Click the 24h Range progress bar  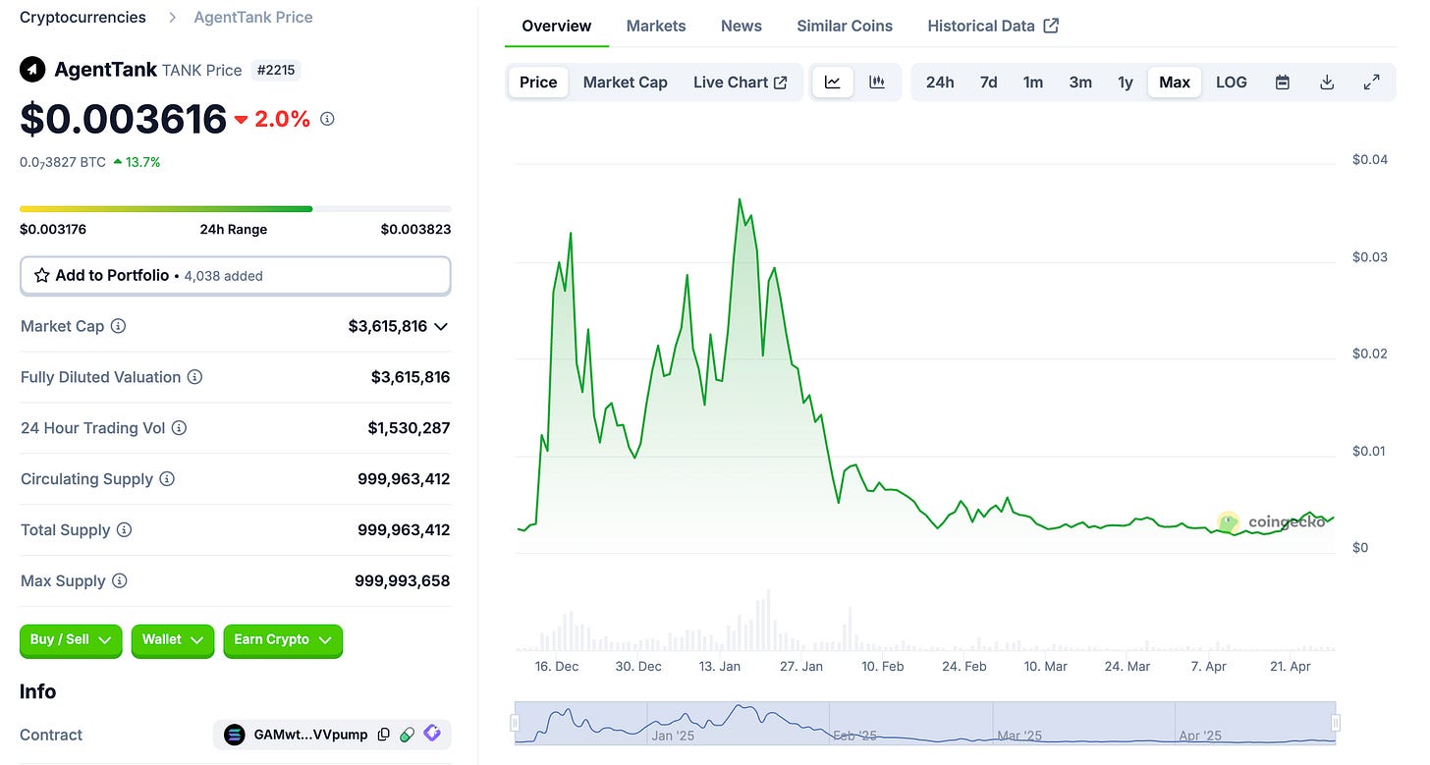pyautogui.click(x=236, y=208)
